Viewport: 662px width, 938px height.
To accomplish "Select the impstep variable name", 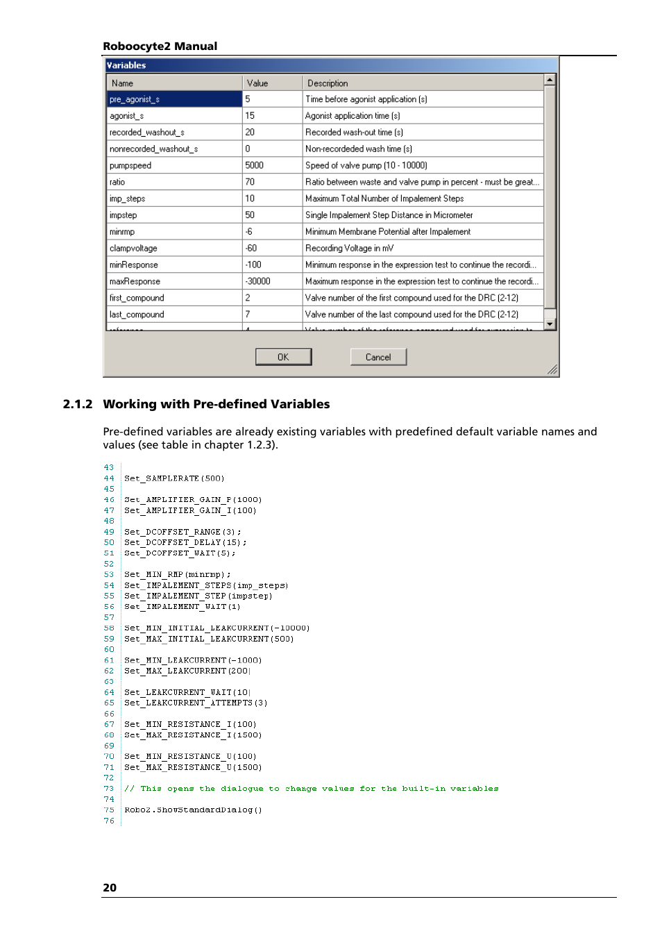I will click(123, 215).
